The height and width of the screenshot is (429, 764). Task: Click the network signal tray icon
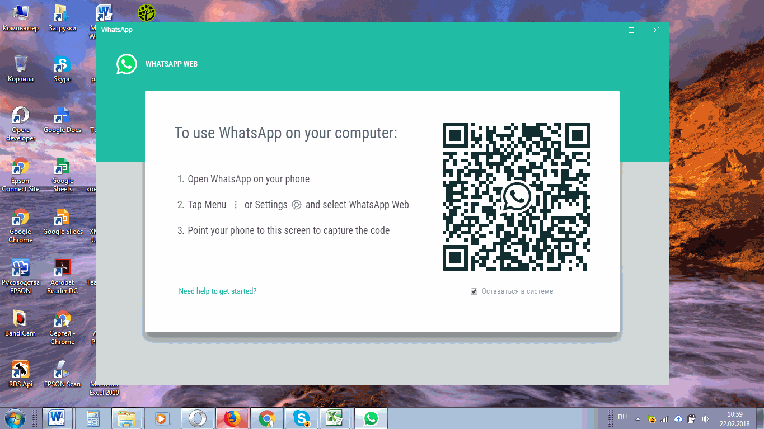[665, 418]
